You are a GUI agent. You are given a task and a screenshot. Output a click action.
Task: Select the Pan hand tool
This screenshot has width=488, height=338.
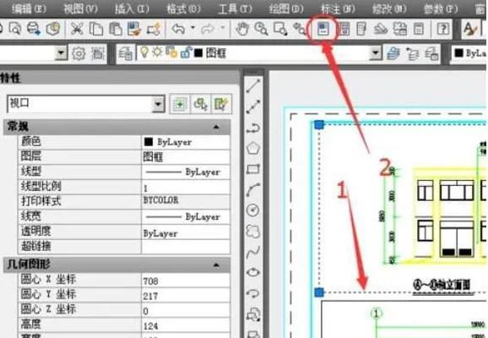click(241, 29)
